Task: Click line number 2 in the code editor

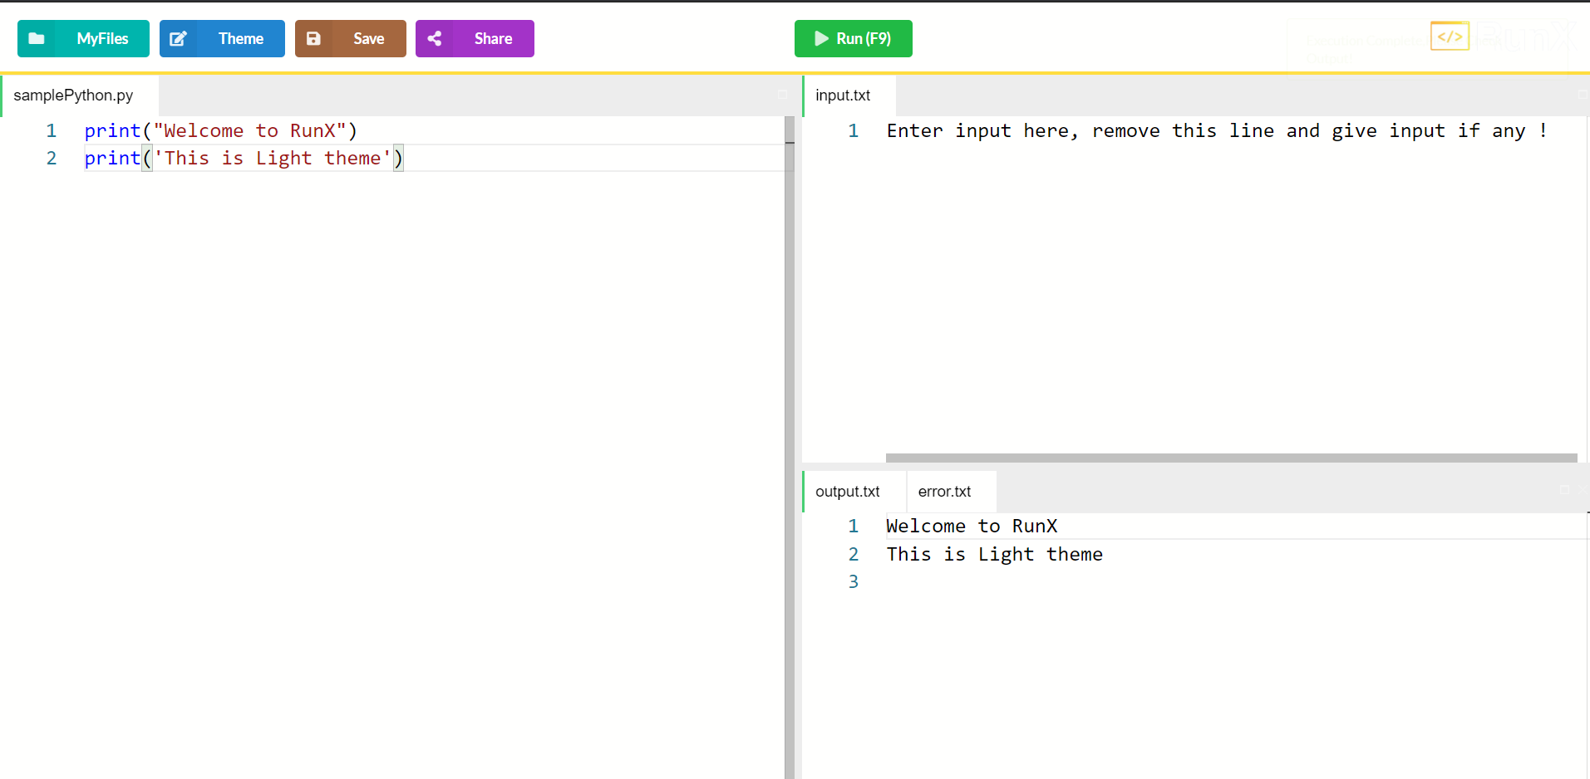Action: (52, 158)
